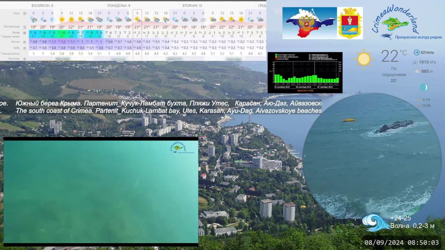Click the mountain icon beside 885 m
The image size is (445, 250).
tap(417, 71)
